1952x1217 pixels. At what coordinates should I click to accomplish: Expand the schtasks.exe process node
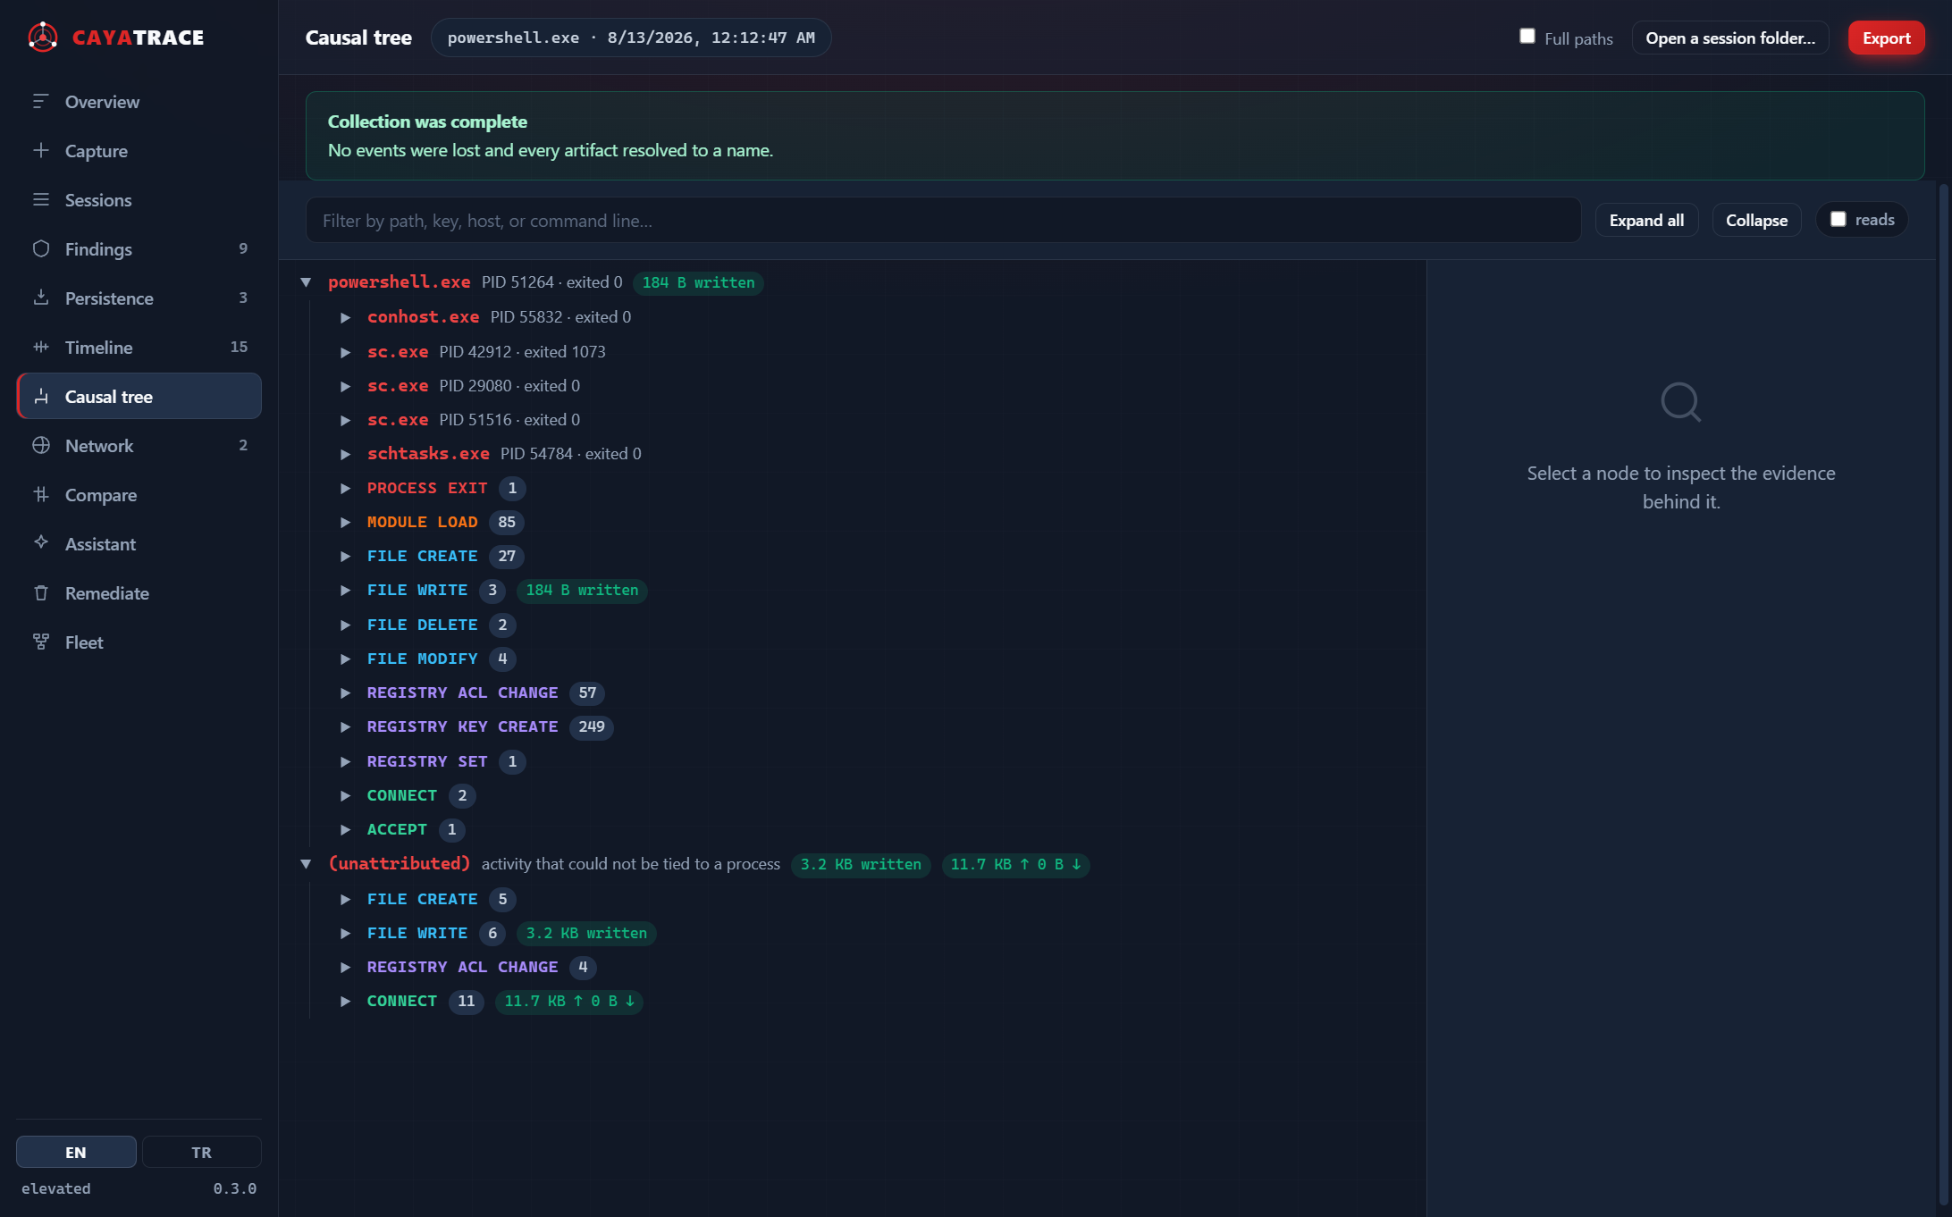[345, 454]
